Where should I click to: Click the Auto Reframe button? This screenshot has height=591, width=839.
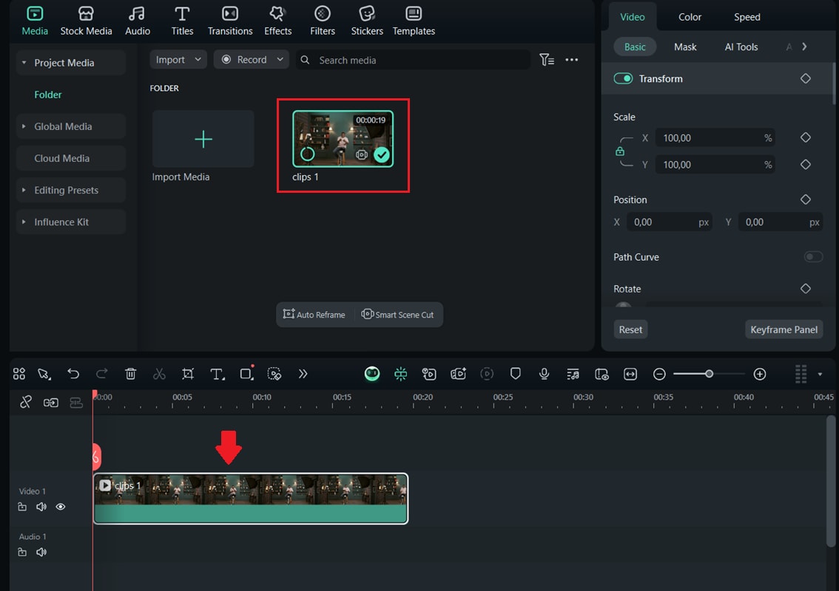[x=314, y=315]
